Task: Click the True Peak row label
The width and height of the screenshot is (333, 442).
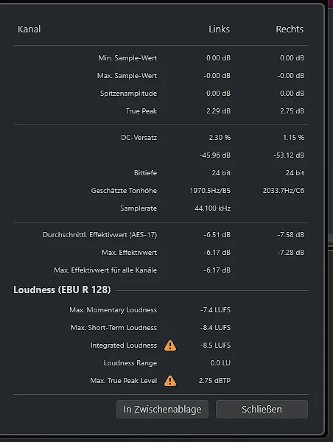Action: pos(141,111)
